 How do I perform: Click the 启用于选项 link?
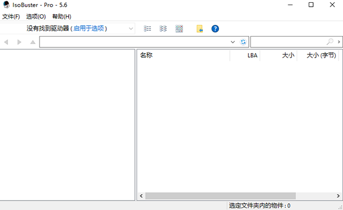click(89, 29)
